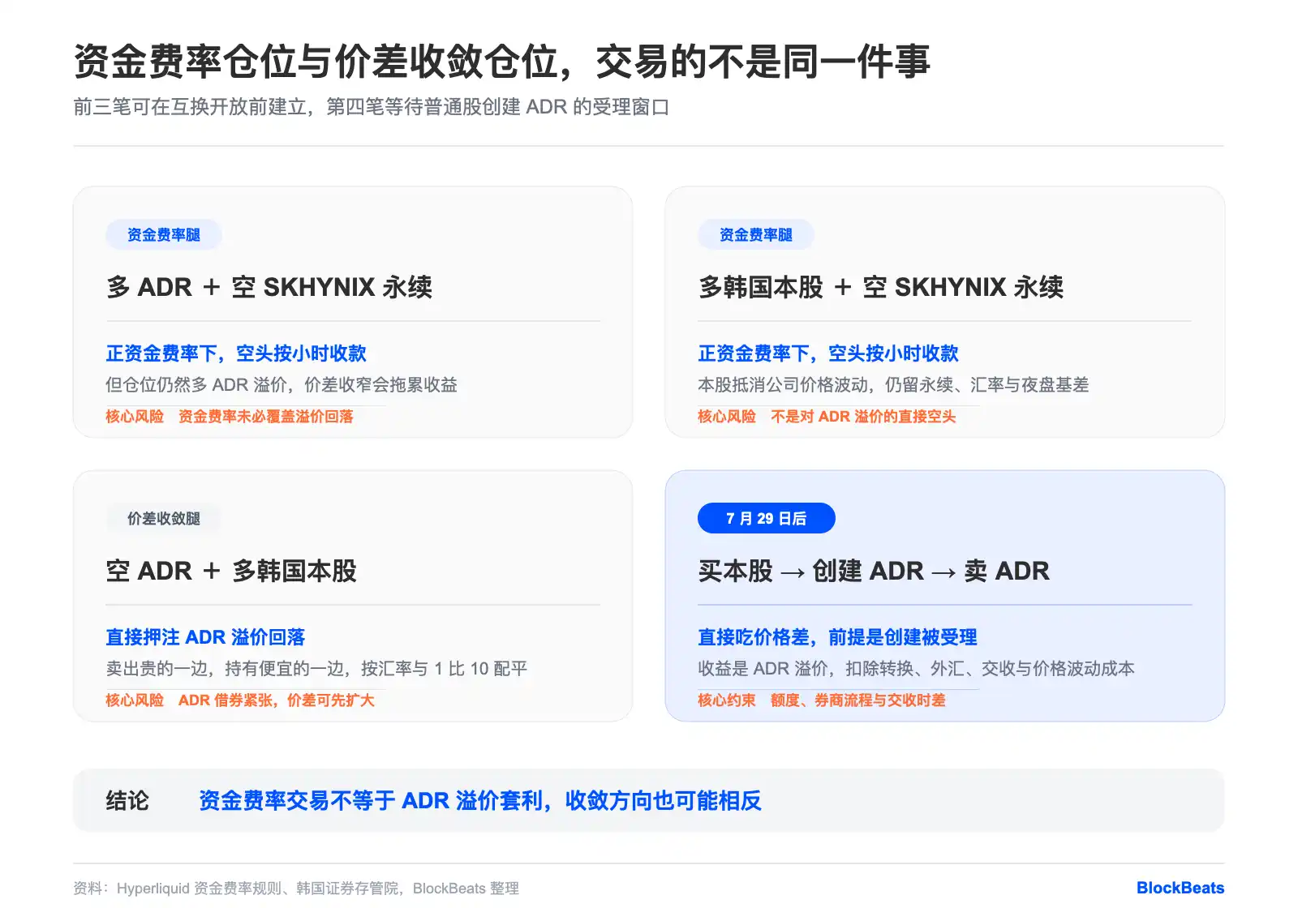Click the '资金费率腿' tag above '多韩国本股 + 空 SKHYNIX 永续'
Viewport: 1298px width, 908px height.
(755, 234)
